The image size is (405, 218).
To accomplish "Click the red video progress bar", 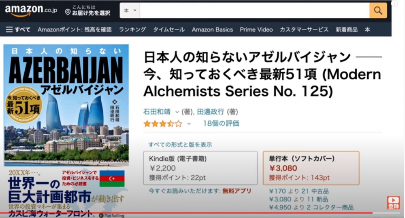I will click(186, 213).
